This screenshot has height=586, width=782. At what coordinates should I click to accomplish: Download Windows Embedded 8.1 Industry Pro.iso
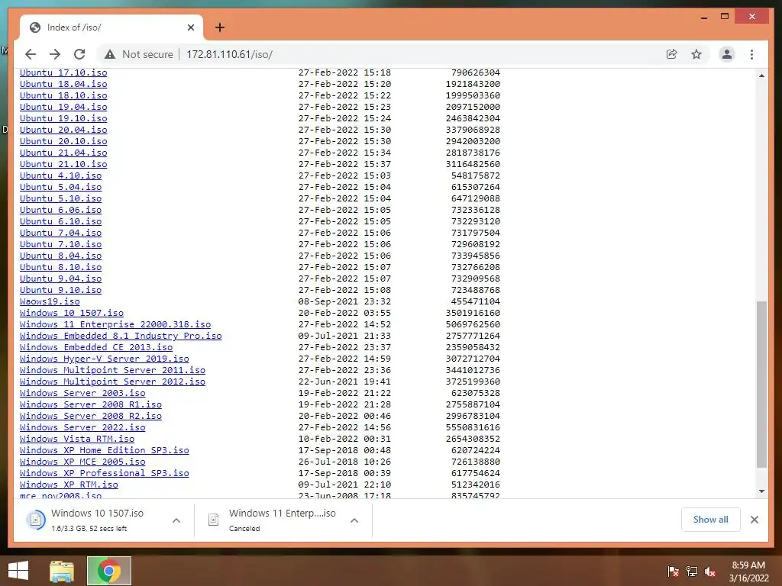point(121,336)
